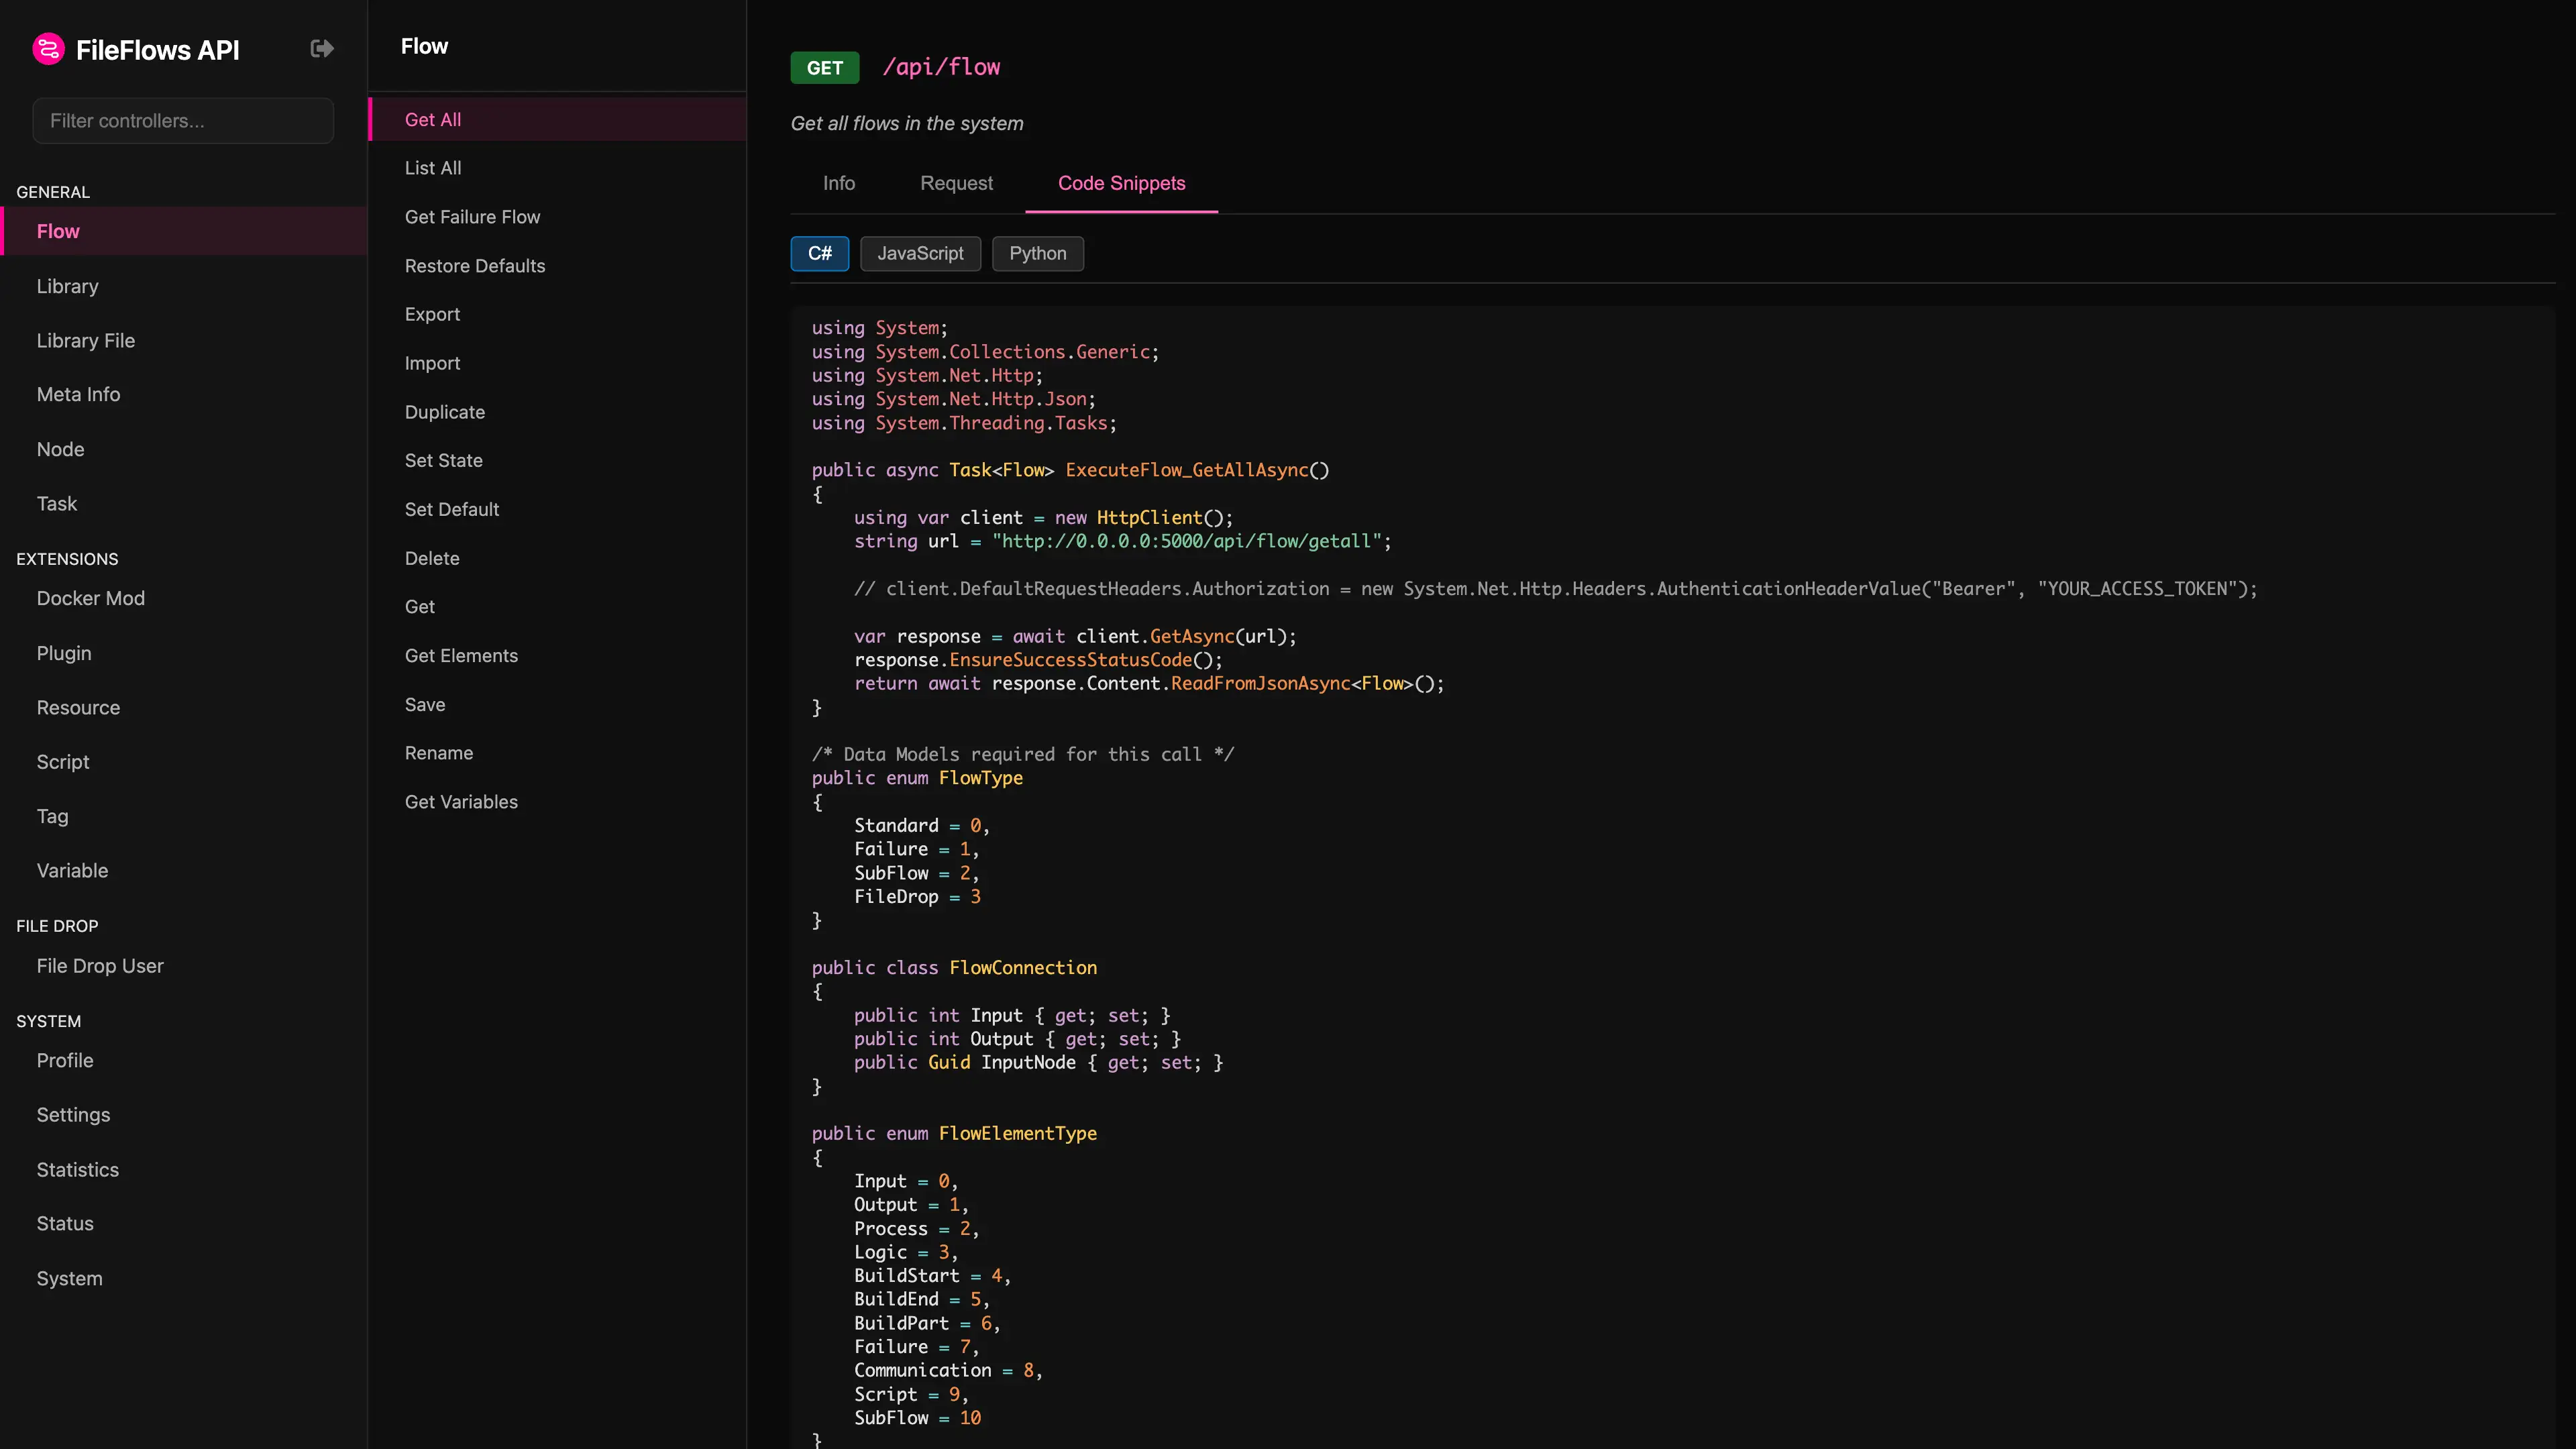Screen dimensions: 2576x1449
Task: Open the Library File controller
Action: [184, 340]
